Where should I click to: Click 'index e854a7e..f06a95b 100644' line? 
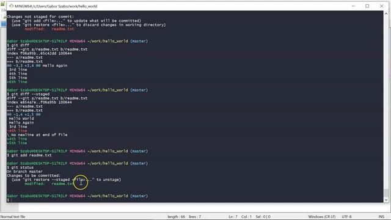click(x=39, y=102)
